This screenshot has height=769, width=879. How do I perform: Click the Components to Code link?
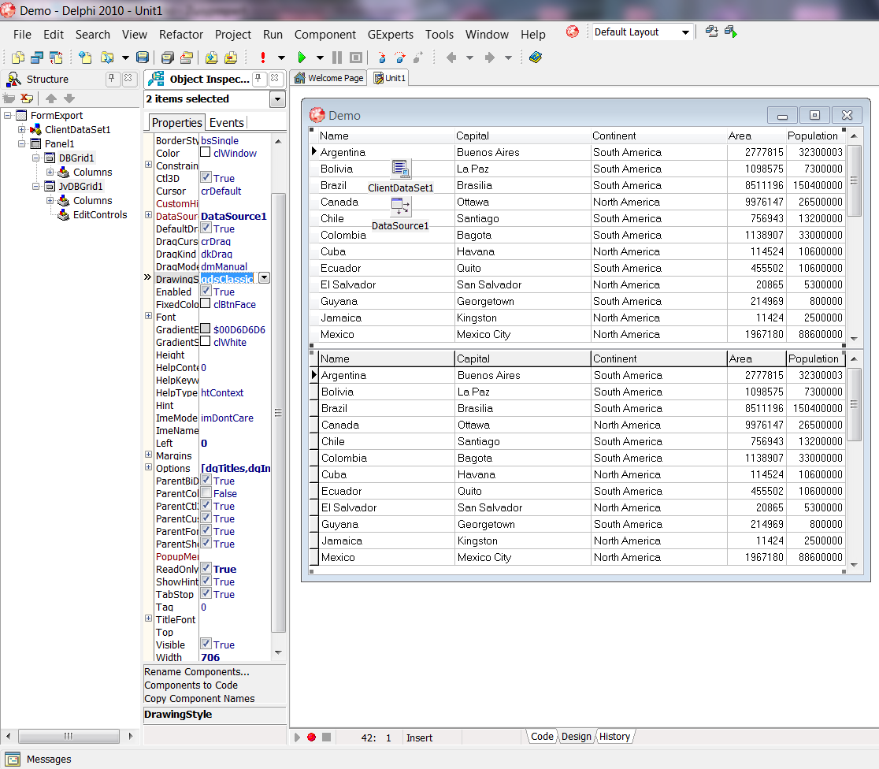pyautogui.click(x=191, y=685)
